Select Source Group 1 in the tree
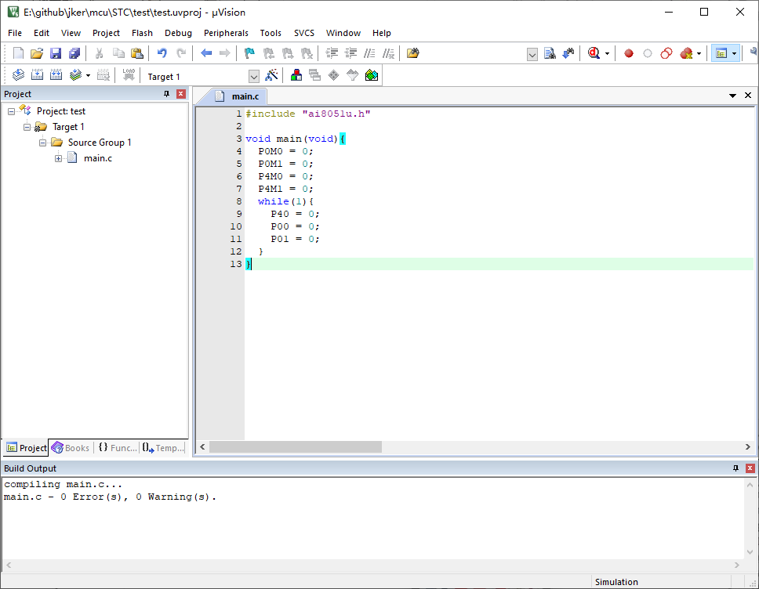Screen dimensions: 759x589 click(x=100, y=143)
